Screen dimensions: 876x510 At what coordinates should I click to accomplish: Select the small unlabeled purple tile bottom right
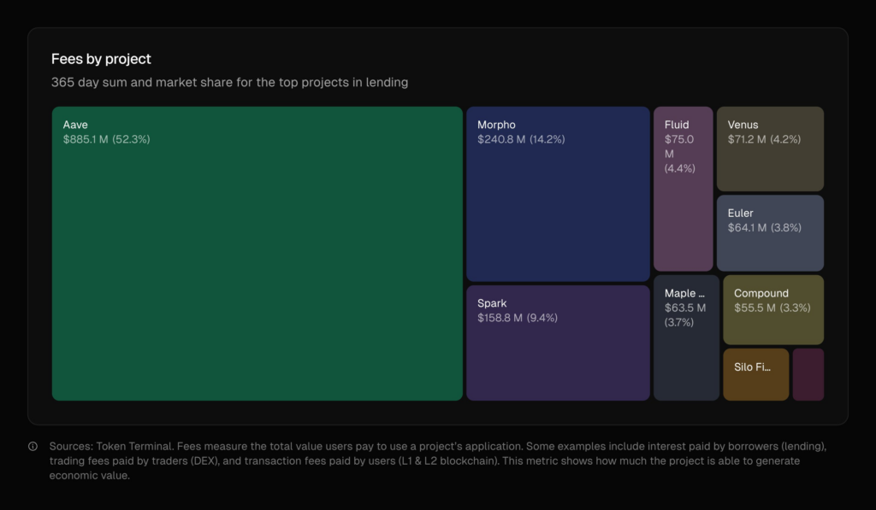click(x=808, y=374)
